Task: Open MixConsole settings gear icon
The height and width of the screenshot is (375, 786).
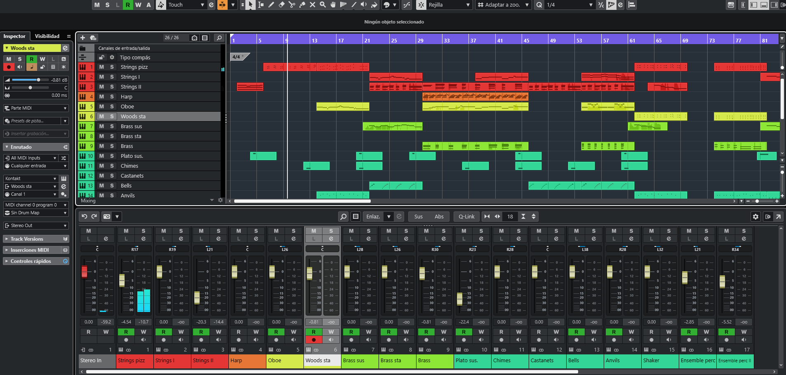Action: 755,216
